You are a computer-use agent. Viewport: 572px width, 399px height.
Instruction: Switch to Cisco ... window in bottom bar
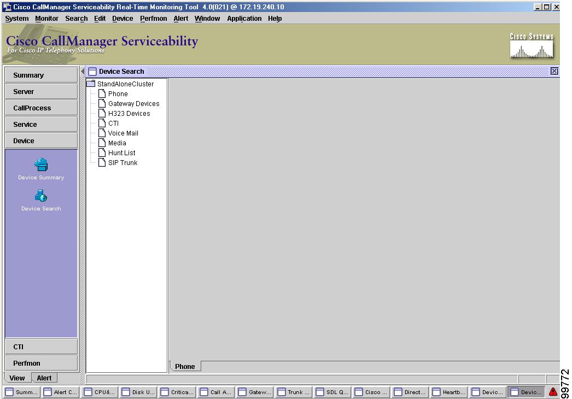pyautogui.click(x=372, y=392)
